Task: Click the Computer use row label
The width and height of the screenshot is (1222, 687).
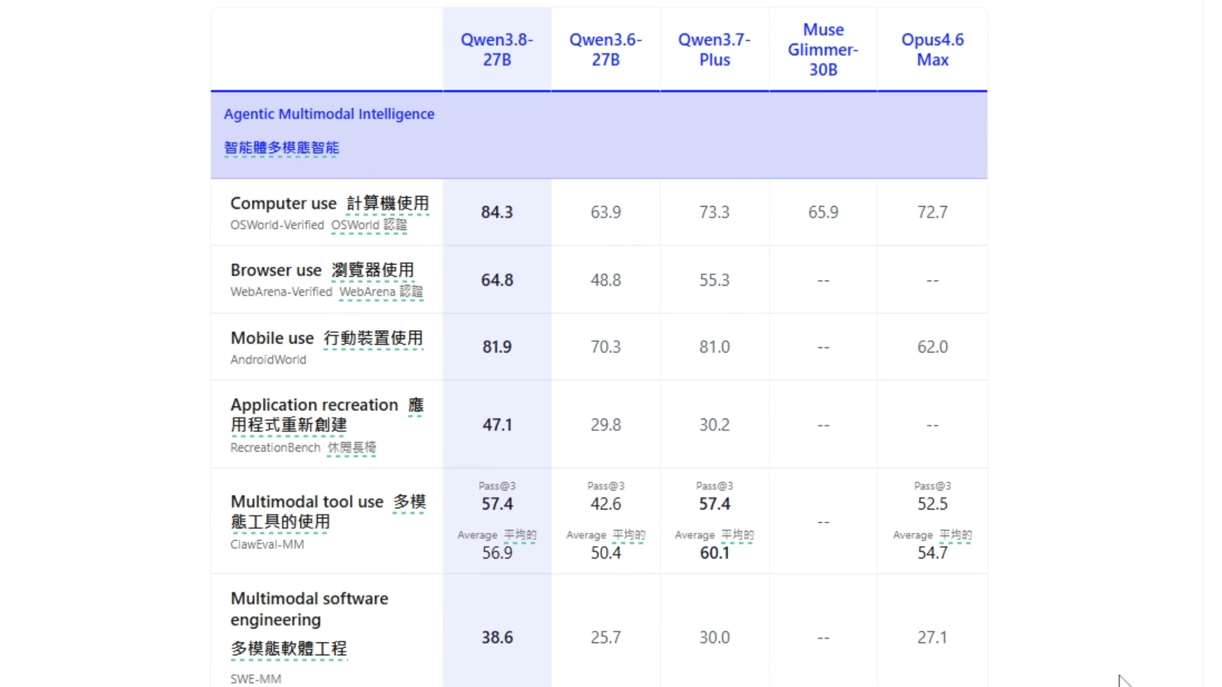Action: pos(283,203)
